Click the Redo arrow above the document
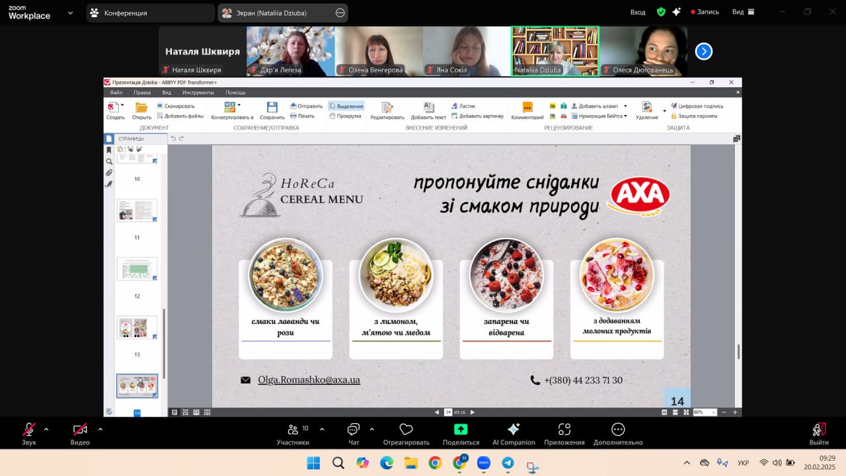This screenshot has height=476, width=846. coord(181,138)
